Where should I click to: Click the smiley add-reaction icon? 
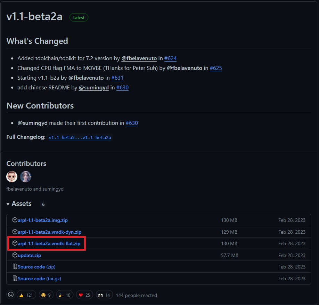click(x=11, y=295)
